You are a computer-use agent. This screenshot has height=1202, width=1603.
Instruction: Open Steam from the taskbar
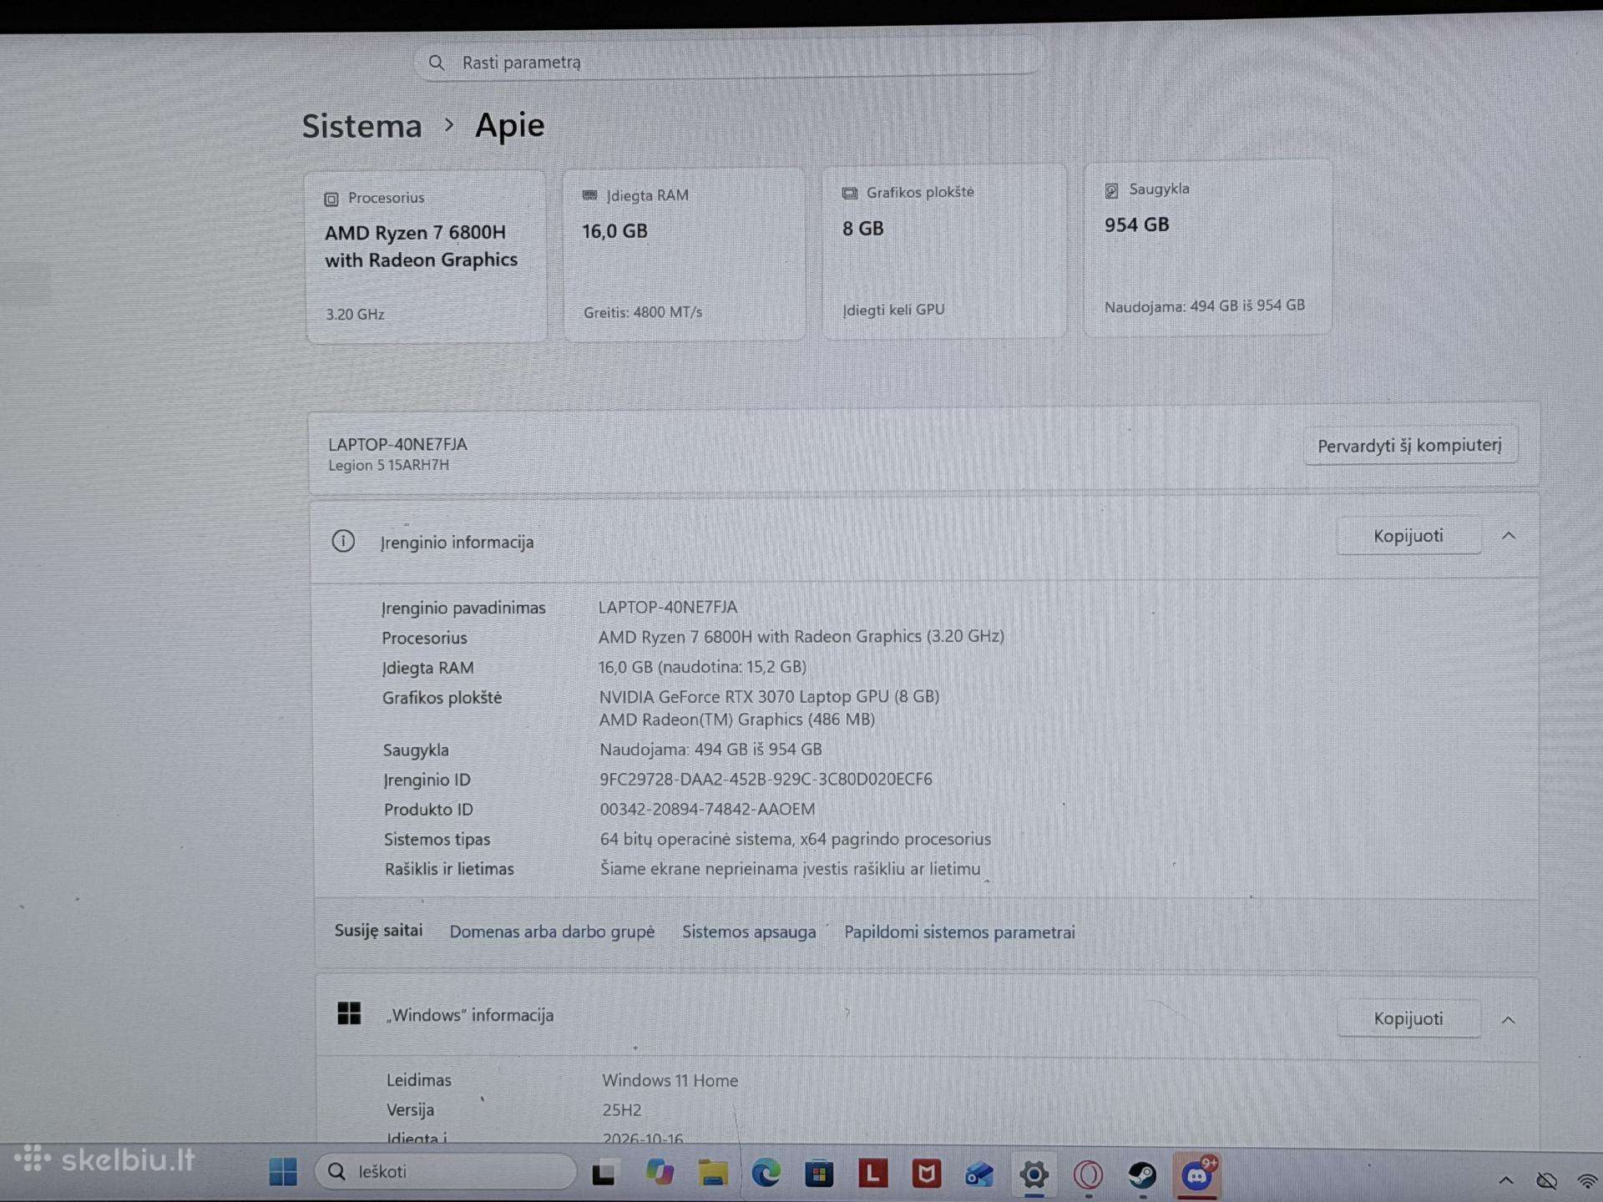tap(1142, 1175)
